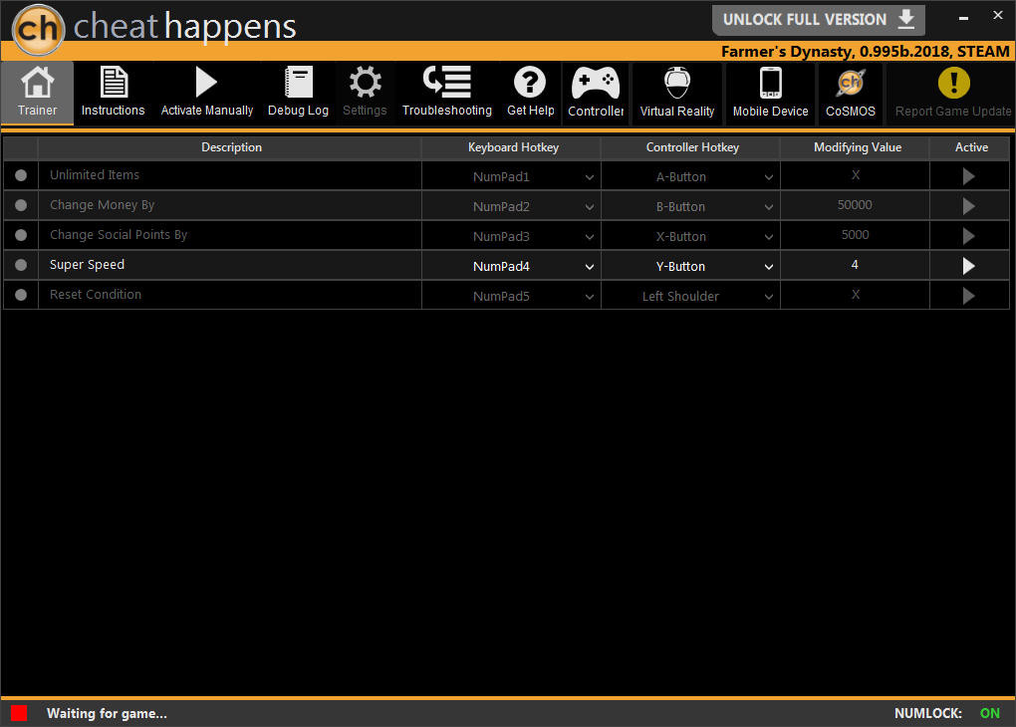
Task: Close the trainer window
Action: [998, 15]
